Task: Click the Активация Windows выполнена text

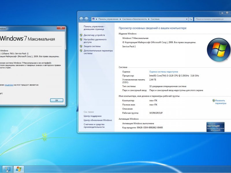Action: [x=138, y=123]
